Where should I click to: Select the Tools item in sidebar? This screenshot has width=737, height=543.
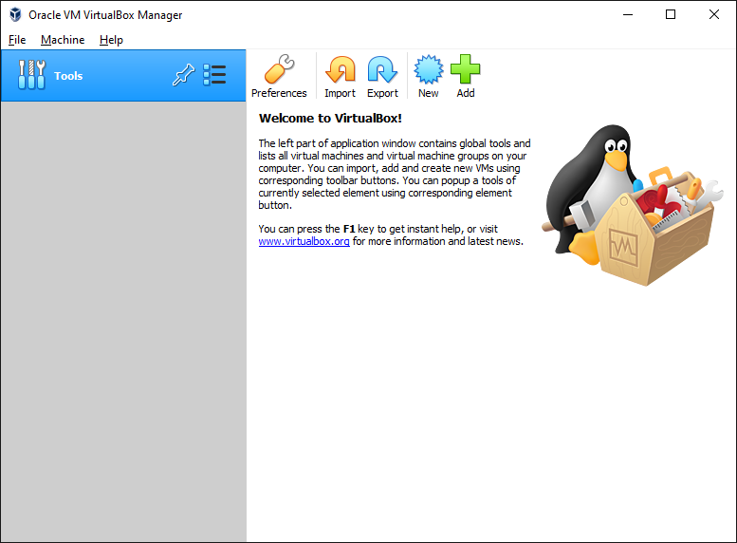[x=123, y=75]
